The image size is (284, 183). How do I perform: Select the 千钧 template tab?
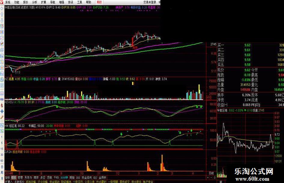tap(56, 177)
